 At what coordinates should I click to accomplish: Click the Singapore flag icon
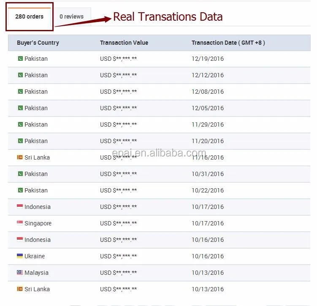coord(20,223)
